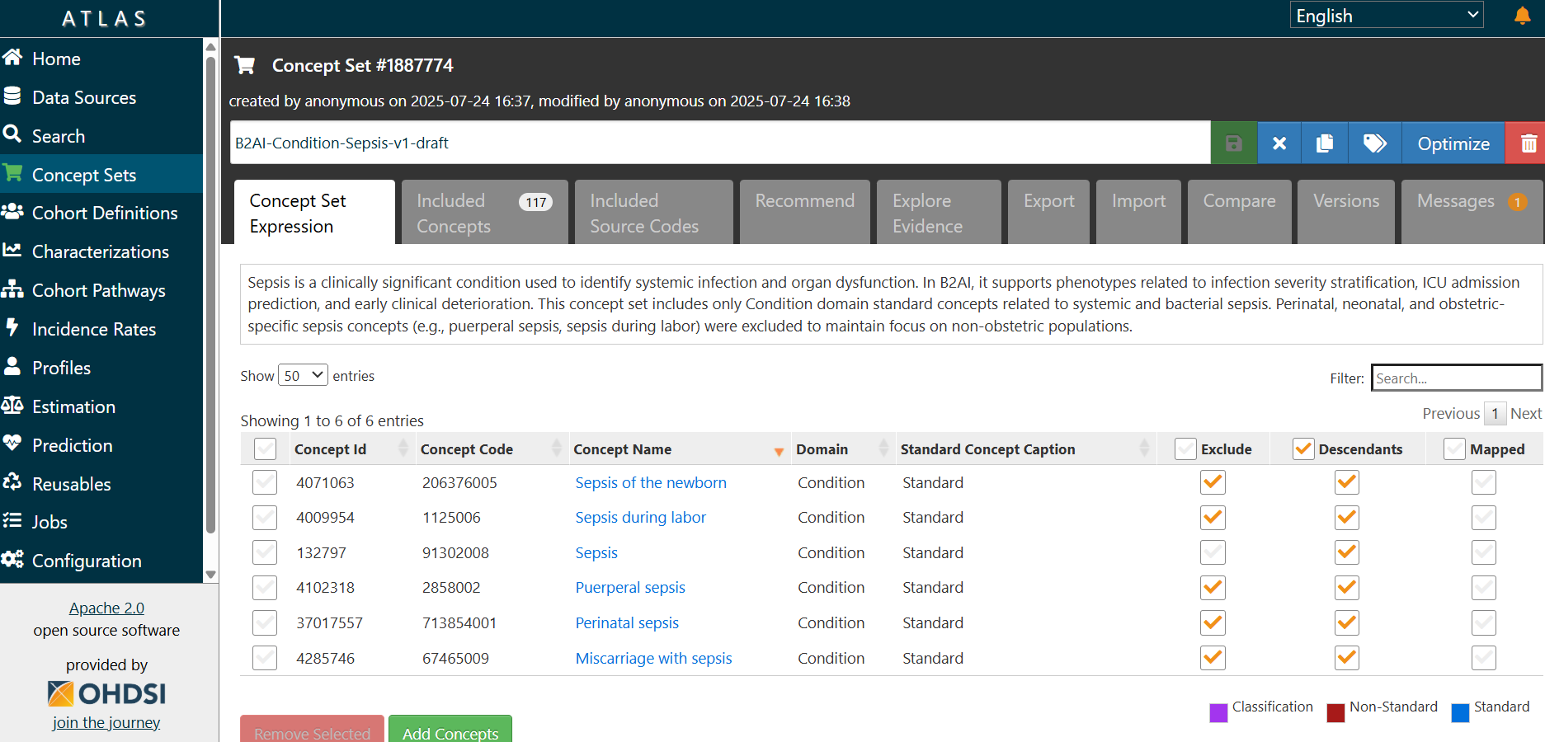Open the English language dropdown

pyautogui.click(x=1386, y=16)
